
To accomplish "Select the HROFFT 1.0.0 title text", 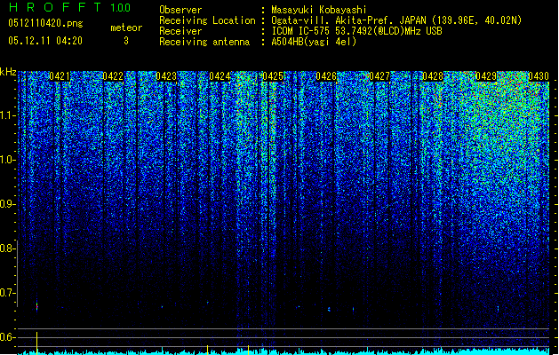I will (x=70, y=7).
